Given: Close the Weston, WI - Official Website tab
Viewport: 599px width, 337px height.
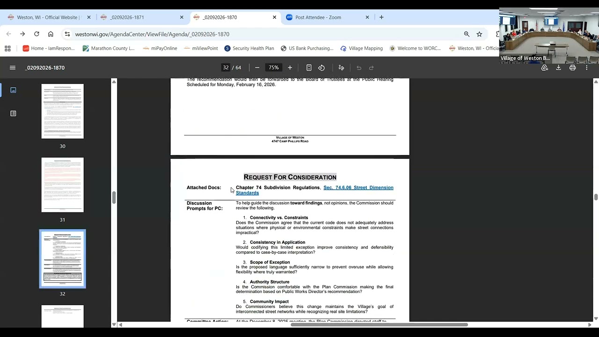Looking at the screenshot, I should [x=89, y=17].
